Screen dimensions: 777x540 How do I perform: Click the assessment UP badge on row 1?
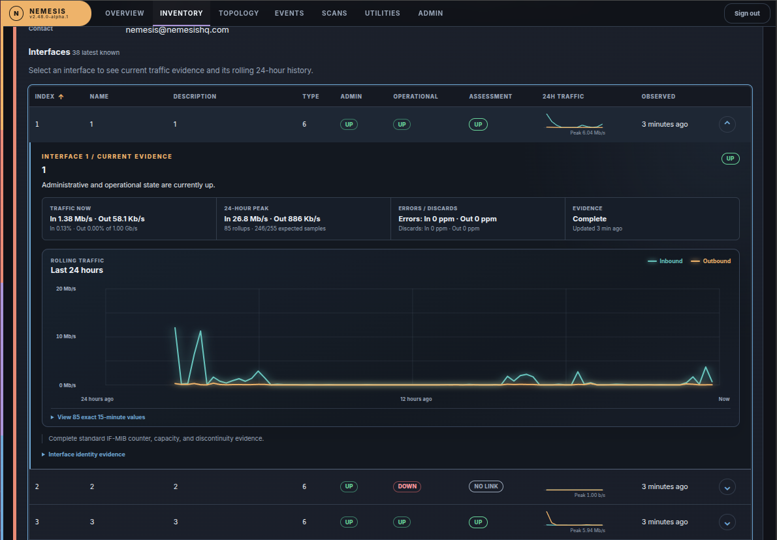478,124
